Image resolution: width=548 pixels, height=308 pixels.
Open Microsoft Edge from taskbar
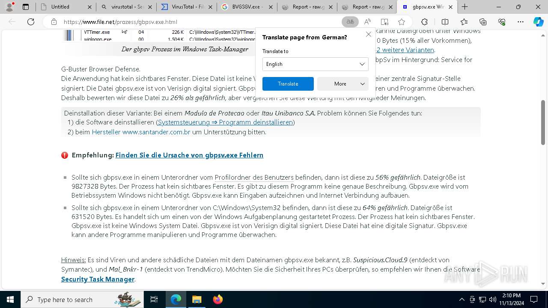coord(176,299)
